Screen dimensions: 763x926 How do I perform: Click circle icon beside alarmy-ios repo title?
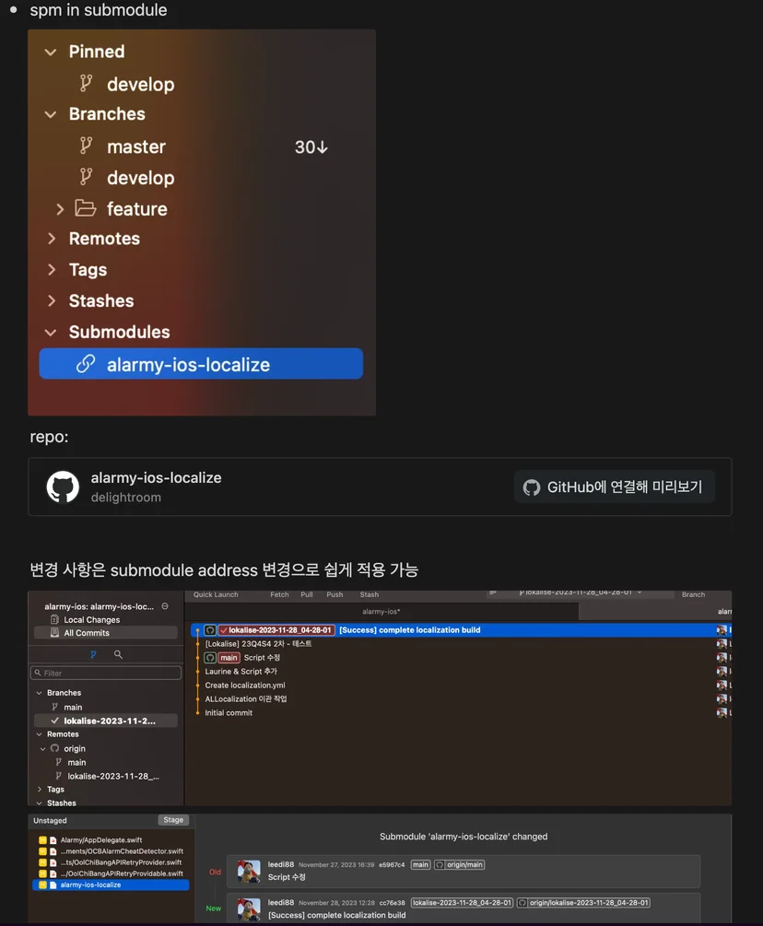coord(165,606)
